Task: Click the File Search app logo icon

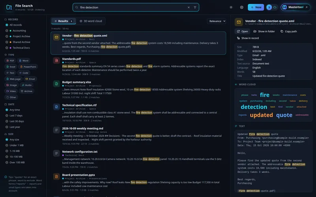Action: [x=9, y=7]
